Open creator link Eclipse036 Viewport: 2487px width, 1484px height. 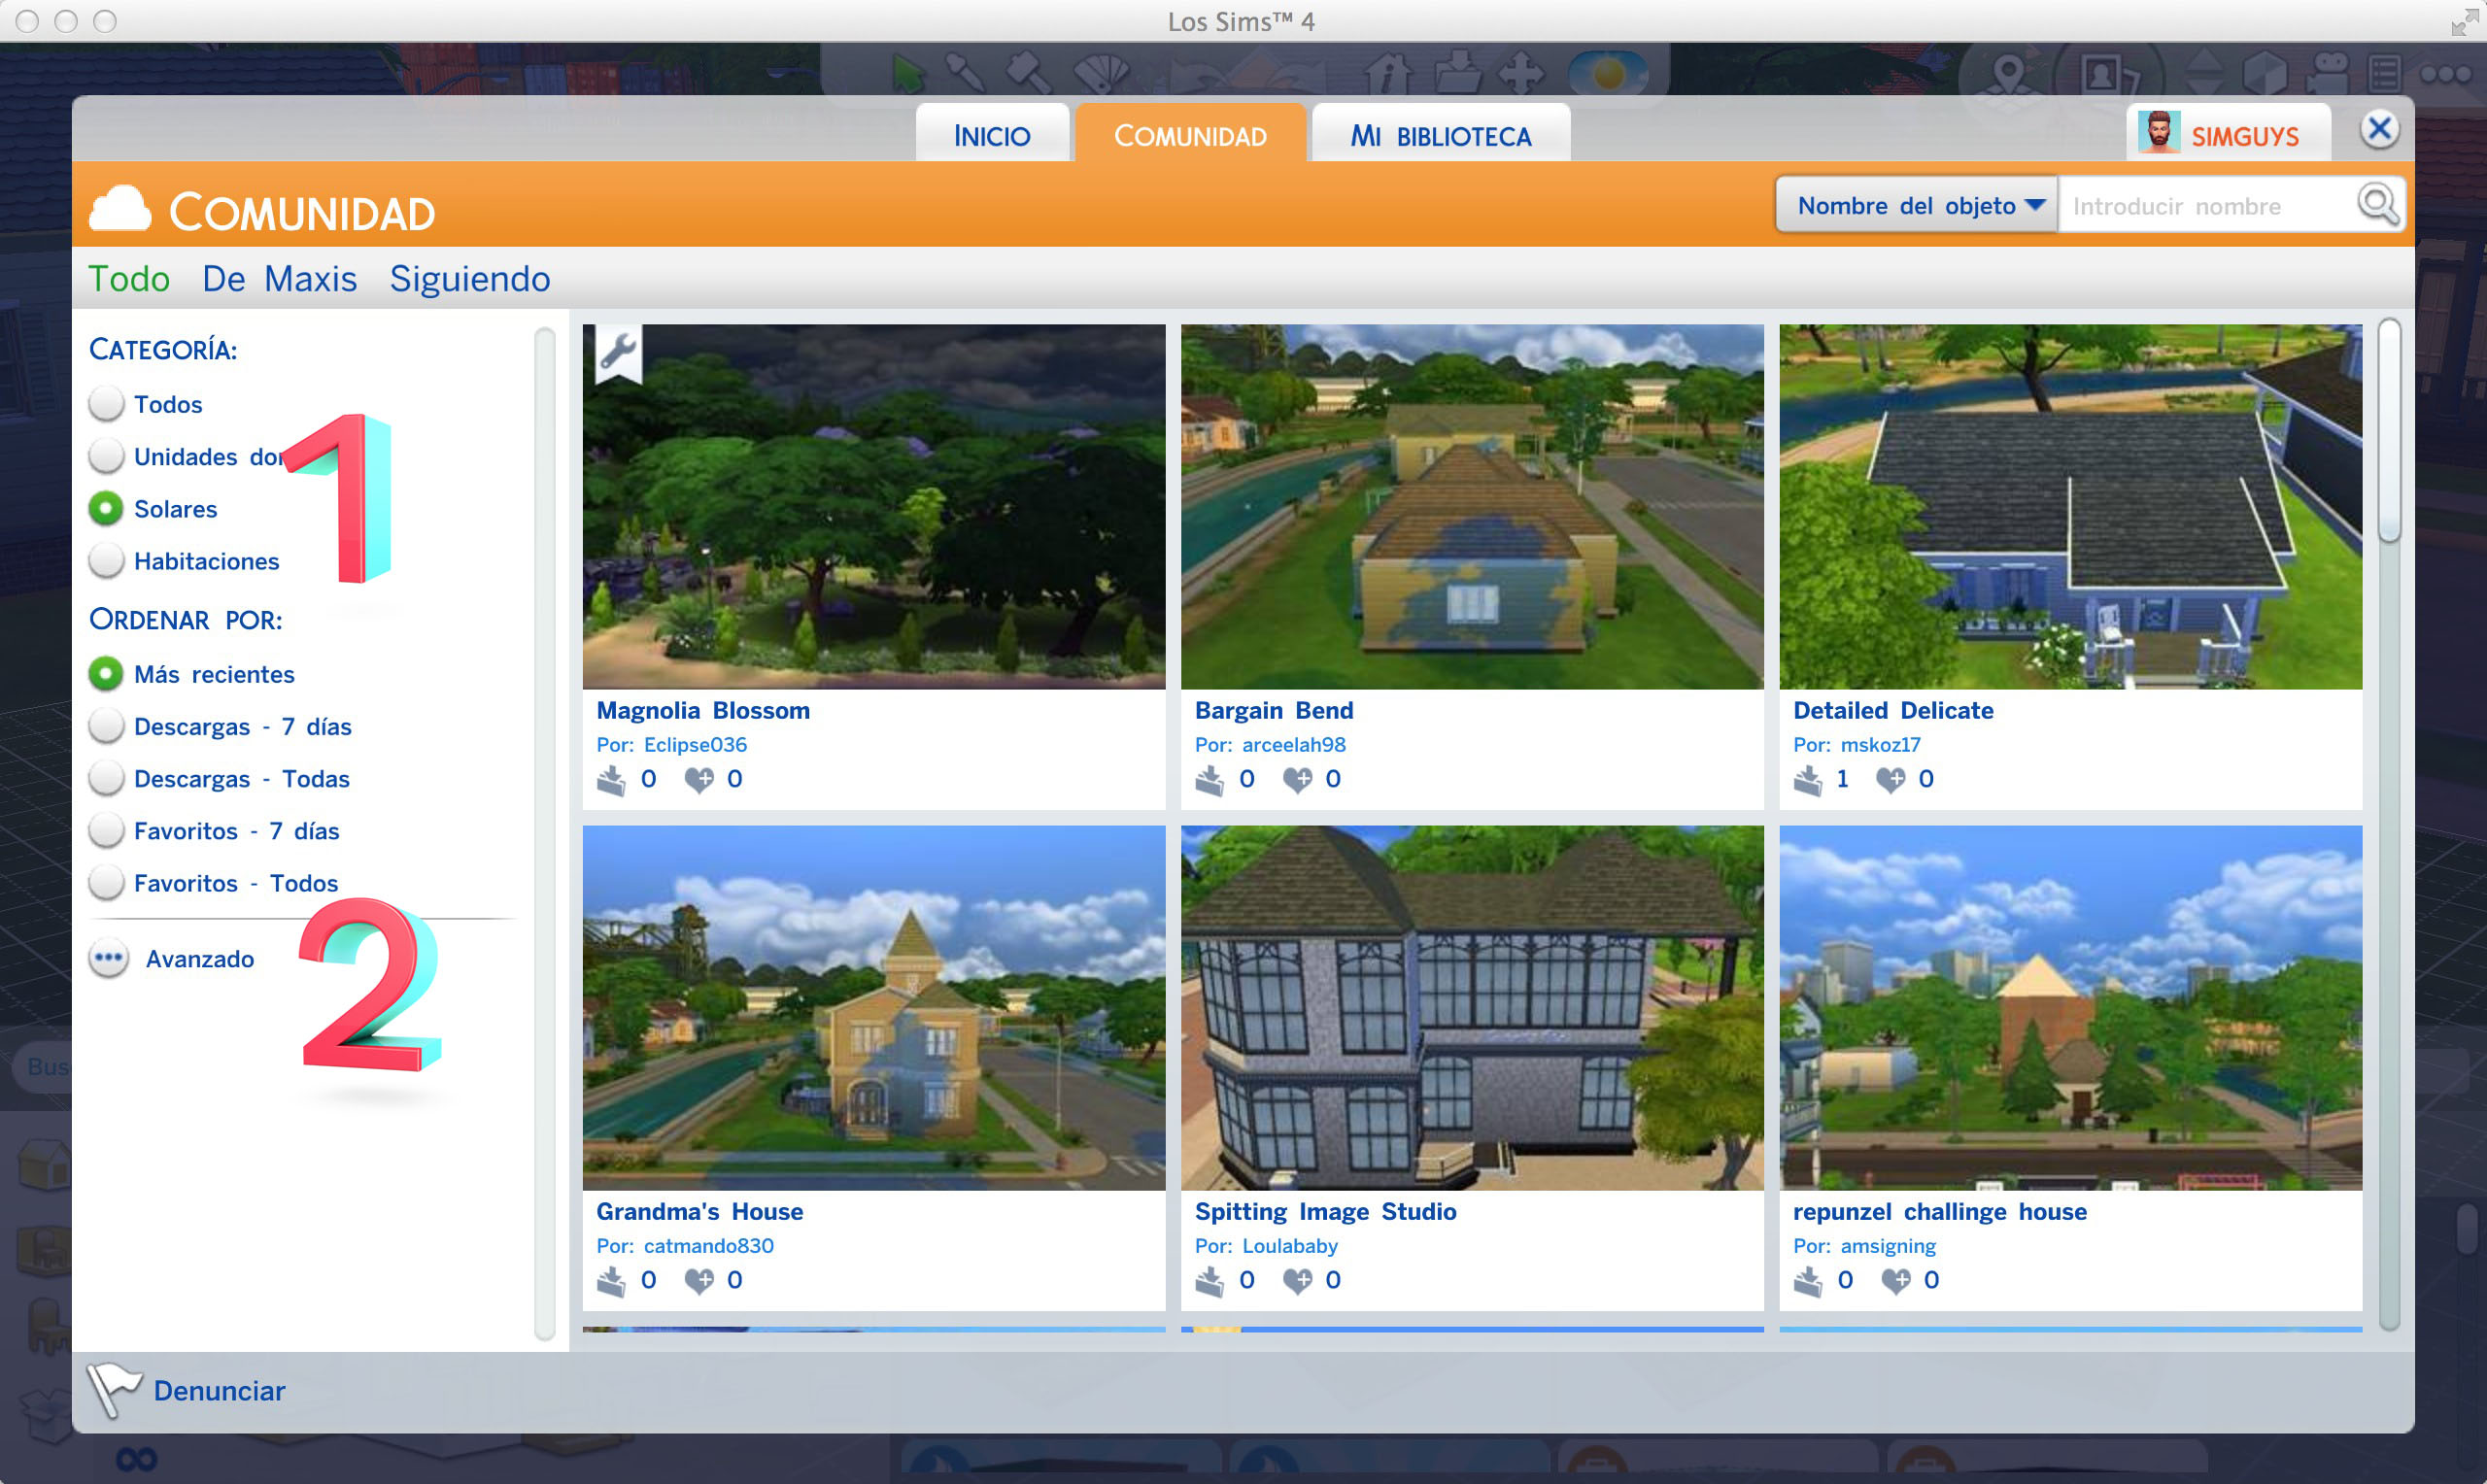[695, 744]
